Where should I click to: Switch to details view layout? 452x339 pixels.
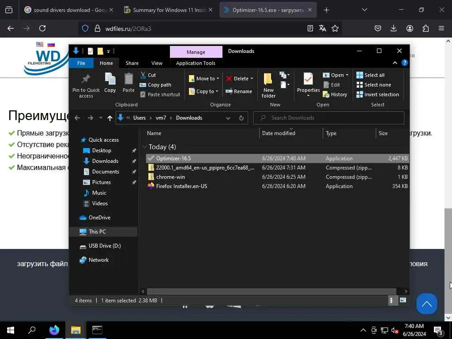[392, 300]
